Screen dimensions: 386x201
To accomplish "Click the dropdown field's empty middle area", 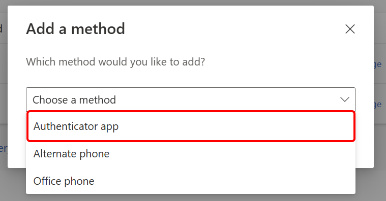I will (x=226, y=99).
